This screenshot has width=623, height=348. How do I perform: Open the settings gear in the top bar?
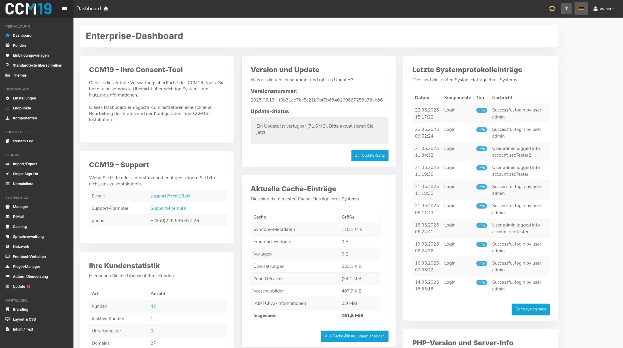pos(552,8)
